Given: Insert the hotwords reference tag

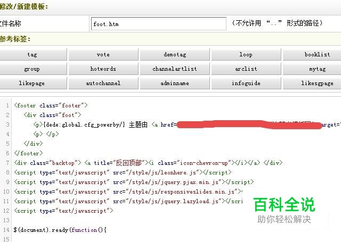Looking at the screenshot, I should [x=103, y=69].
